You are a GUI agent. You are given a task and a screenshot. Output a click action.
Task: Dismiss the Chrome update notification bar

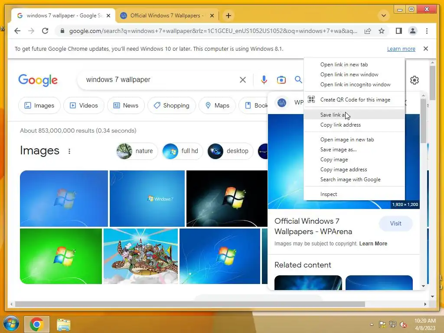[426, 49]
